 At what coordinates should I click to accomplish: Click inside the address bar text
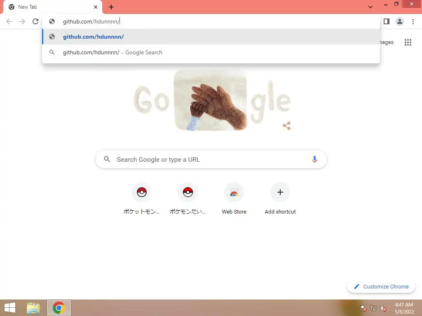pos(91,21)
